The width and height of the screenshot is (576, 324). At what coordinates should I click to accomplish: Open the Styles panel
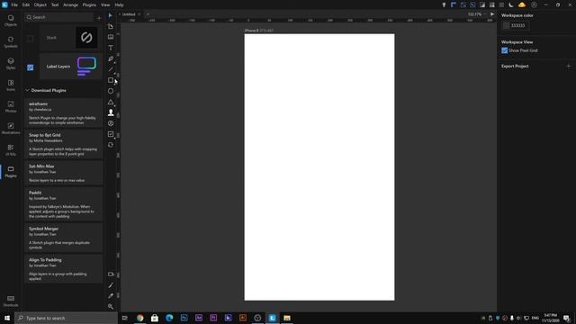coord(11,64)
